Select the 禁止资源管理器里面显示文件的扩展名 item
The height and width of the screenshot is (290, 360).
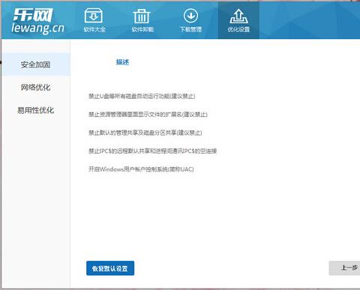click(x=148, y=115)
